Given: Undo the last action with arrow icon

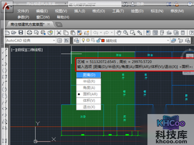Looking at the screenshot, I should pyautogui.click(x=95, y=33).
